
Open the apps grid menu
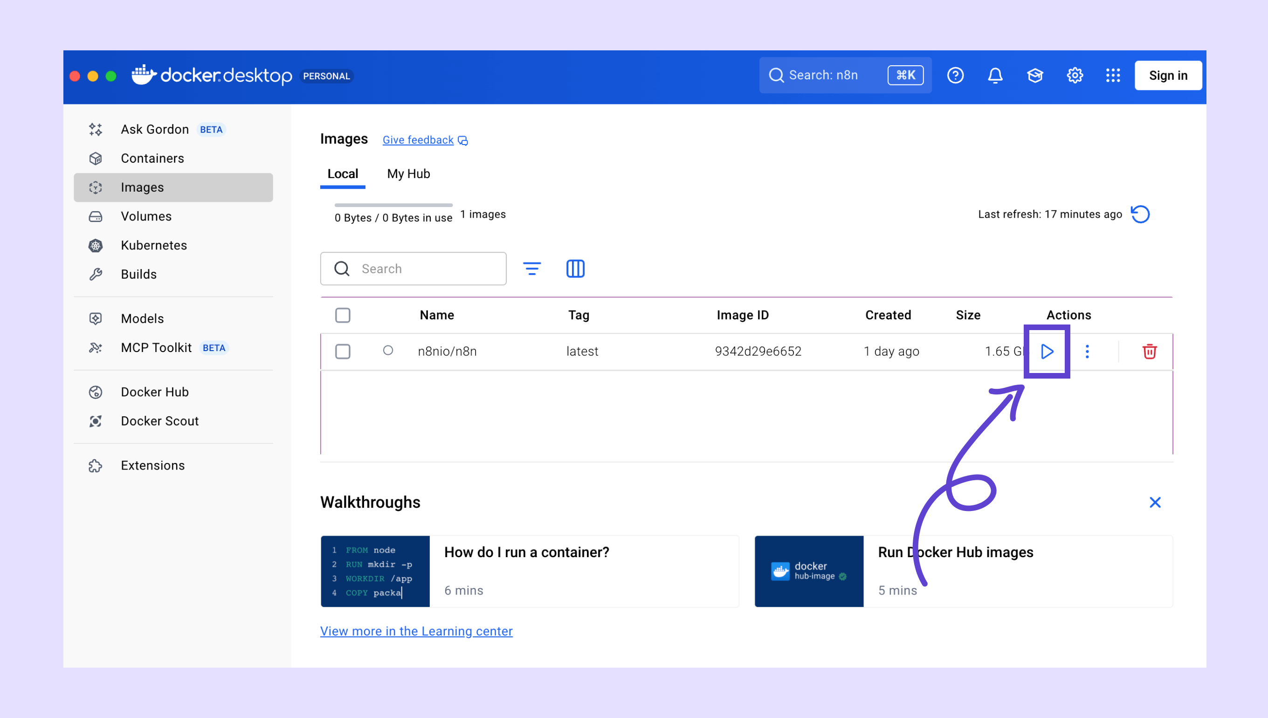tap(1113, 76)
